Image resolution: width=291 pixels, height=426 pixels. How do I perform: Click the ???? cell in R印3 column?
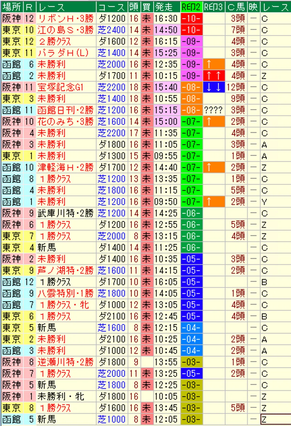point(214,110)
